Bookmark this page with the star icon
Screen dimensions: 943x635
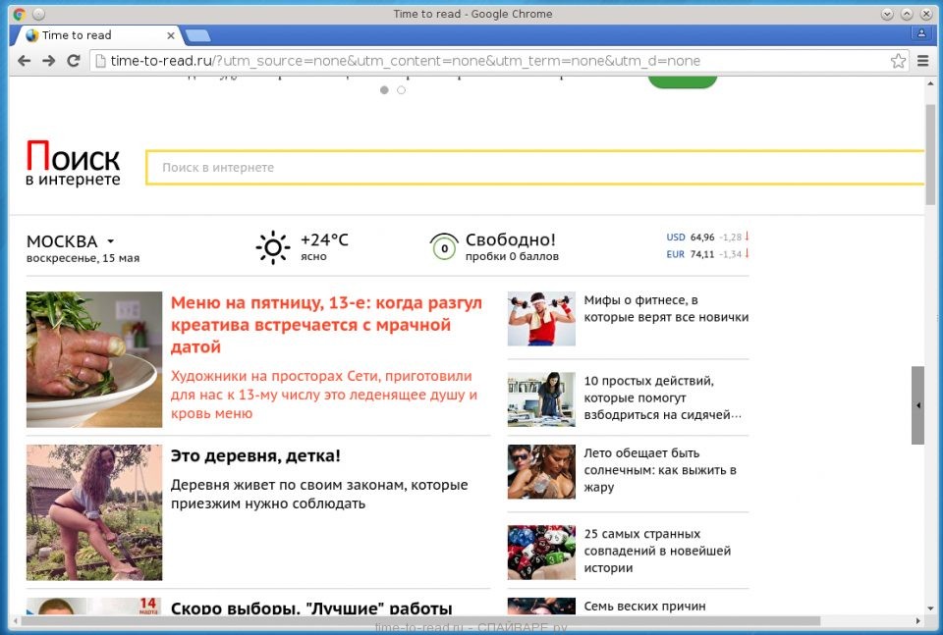(x=898, y=61)
